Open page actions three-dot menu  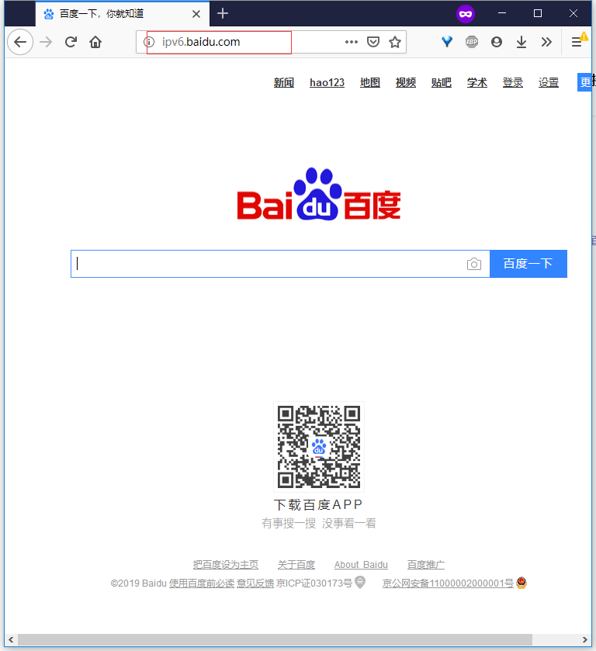(x=352, y=42)
